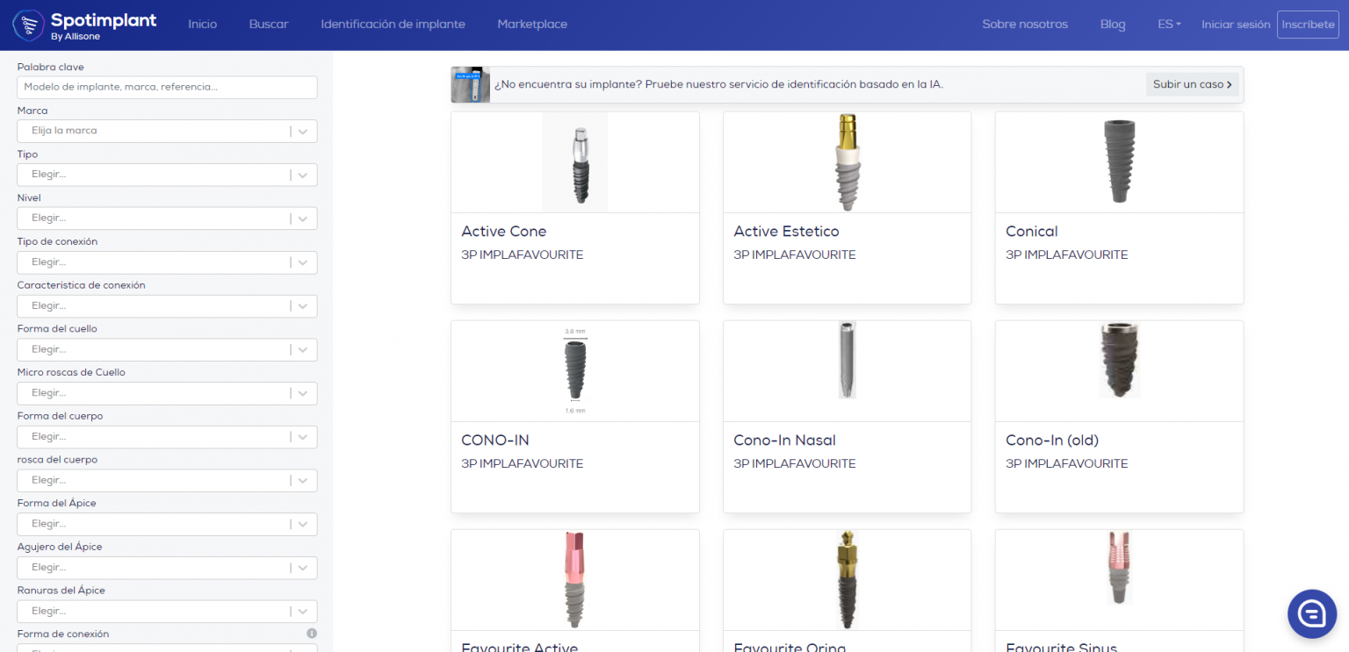Open the Favourite Oring implant image

pos(847,580)
